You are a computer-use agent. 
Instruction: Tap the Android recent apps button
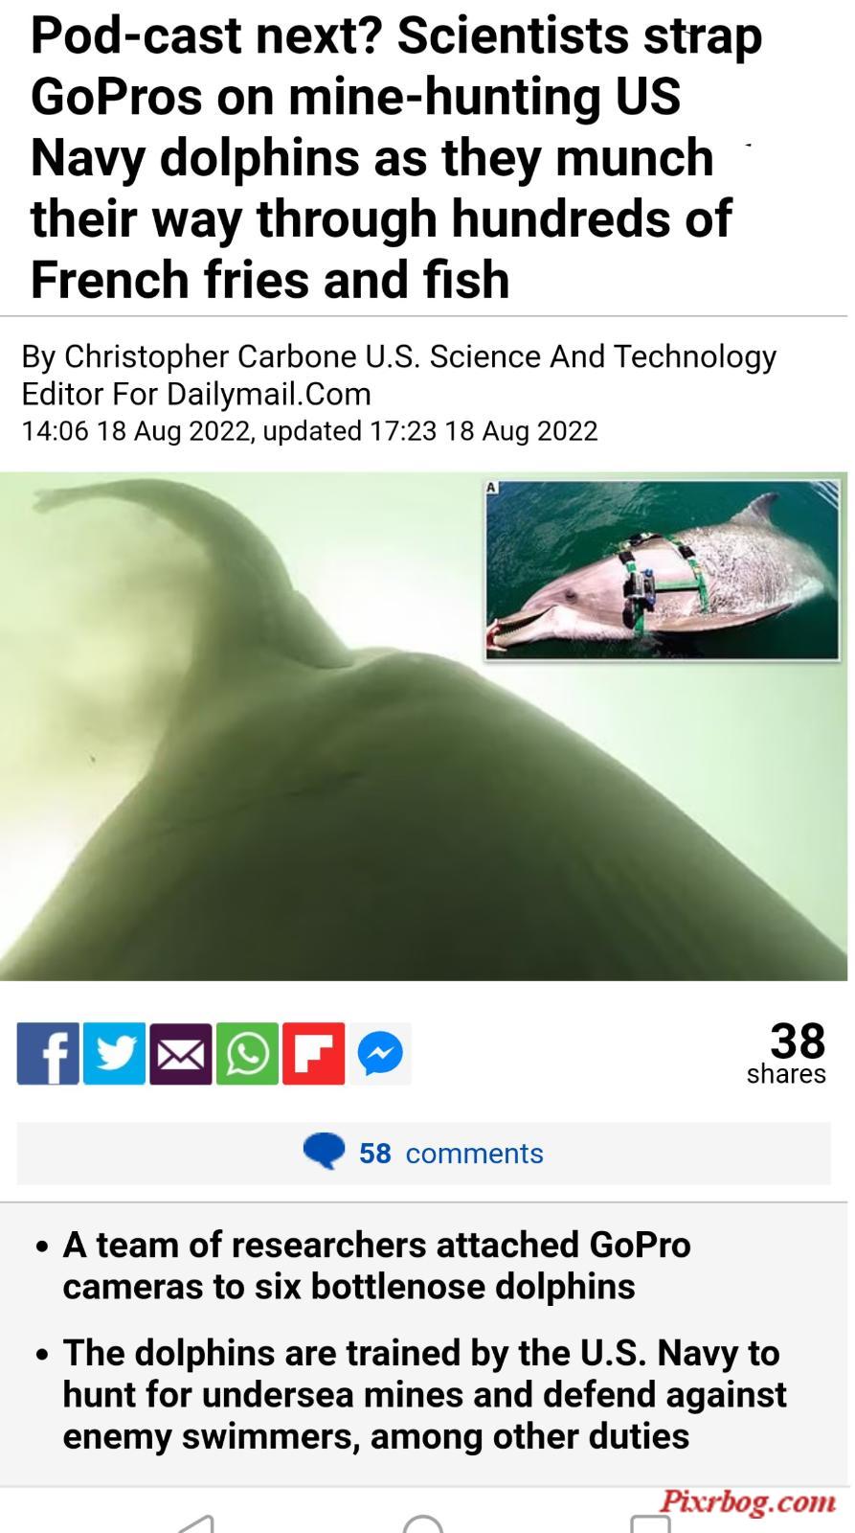pos(650,1523)
